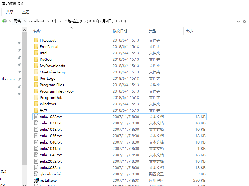Open the 查看 ribbon tab
The height and width of the screenshot is (186, 249).
[x=26, y=12]
